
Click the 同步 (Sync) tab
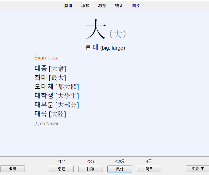point(136,6)
